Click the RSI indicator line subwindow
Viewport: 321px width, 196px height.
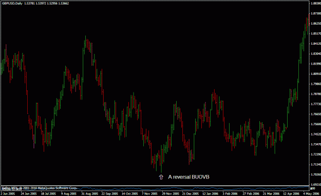coord(155,188)
